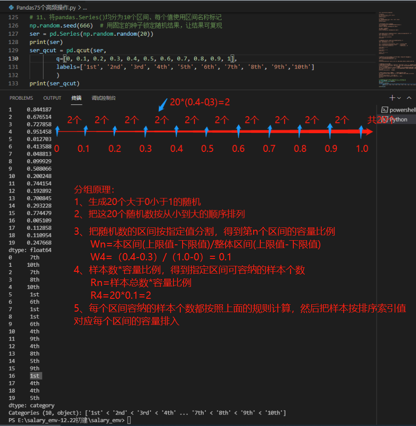
Task: Click the labels=['1st', ...] line
Action: [x=185, y=67]
